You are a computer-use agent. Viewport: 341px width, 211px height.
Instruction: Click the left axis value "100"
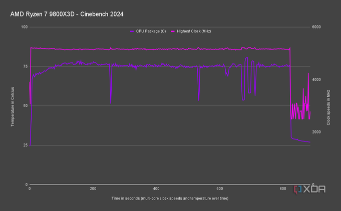click(x=25, y=27)
